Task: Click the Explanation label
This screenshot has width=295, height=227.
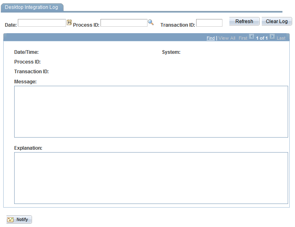Action: 28,148
